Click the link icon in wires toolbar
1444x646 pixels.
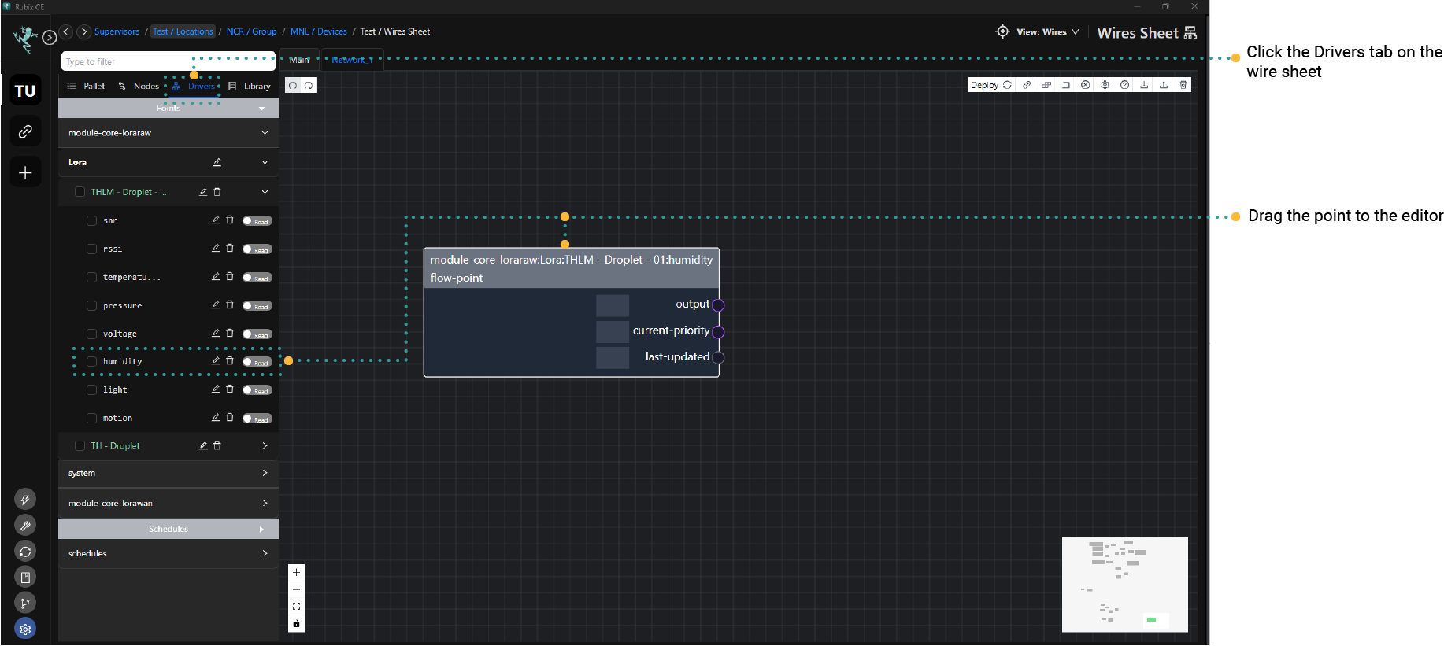click(1027, 85)
